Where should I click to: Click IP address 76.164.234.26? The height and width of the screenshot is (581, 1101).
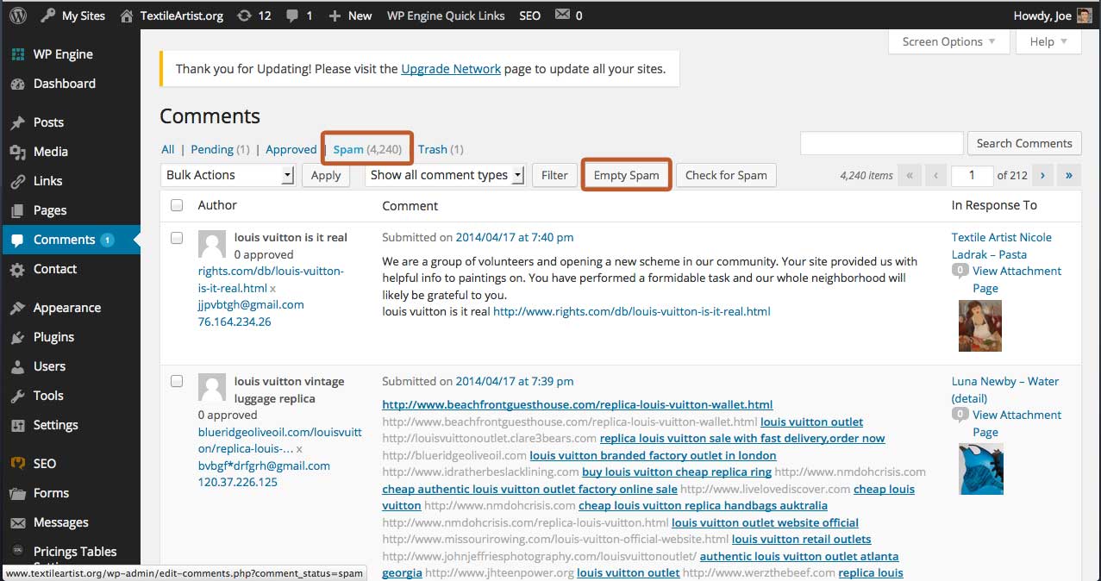[235, 322]
